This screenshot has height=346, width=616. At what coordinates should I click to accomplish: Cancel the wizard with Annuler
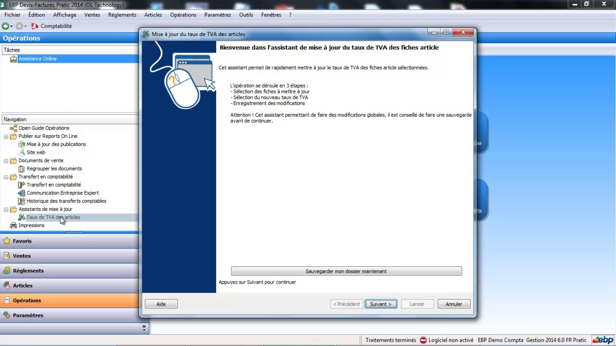(454, 304)
